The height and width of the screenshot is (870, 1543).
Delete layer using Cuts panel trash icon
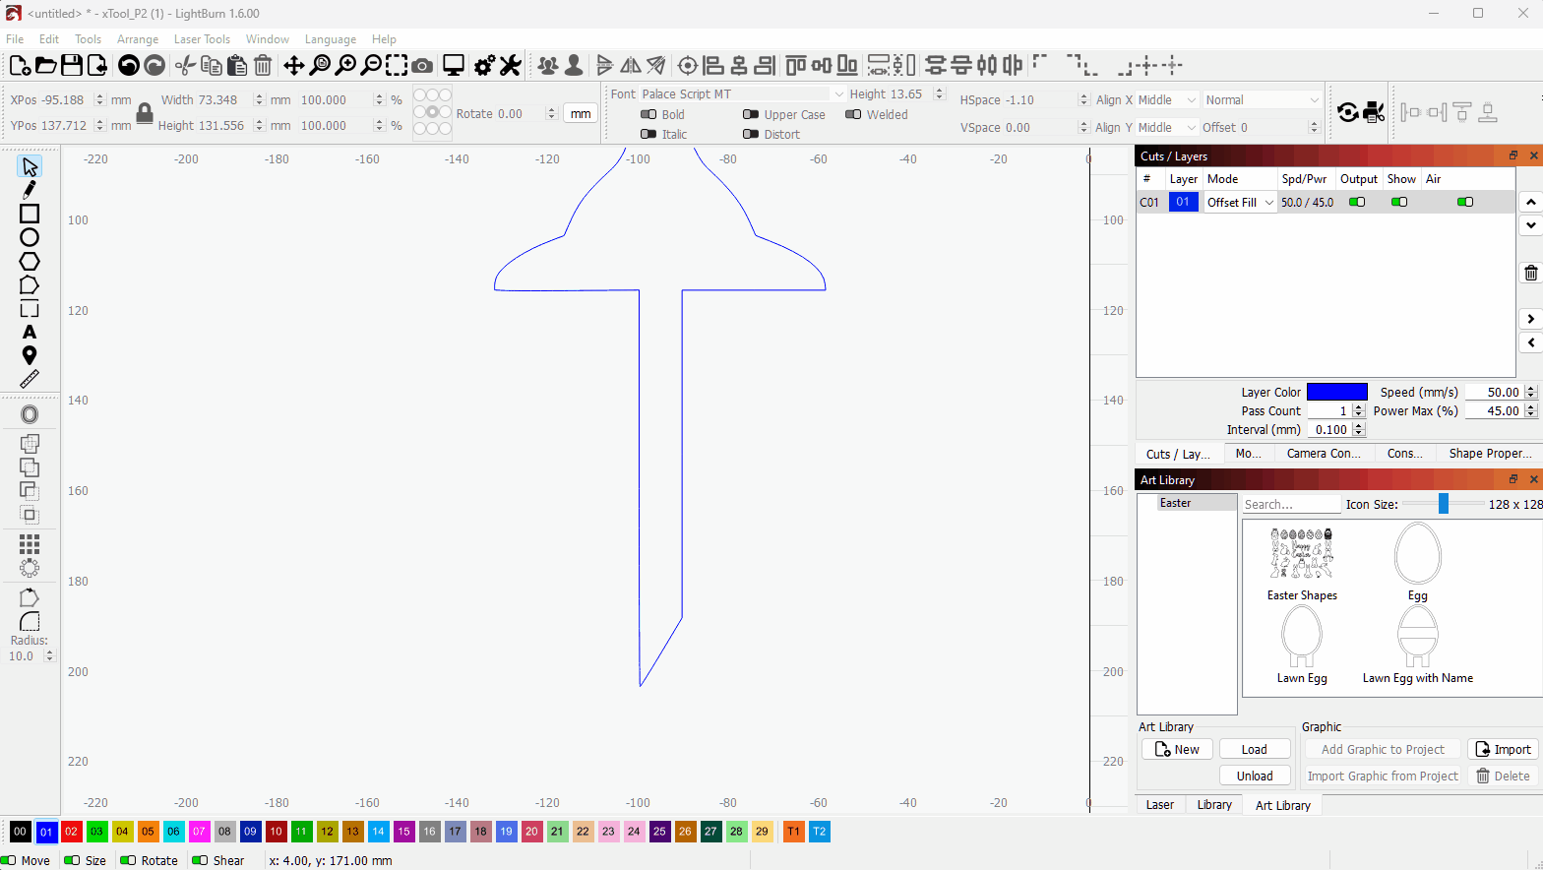tap(1530, 274)
